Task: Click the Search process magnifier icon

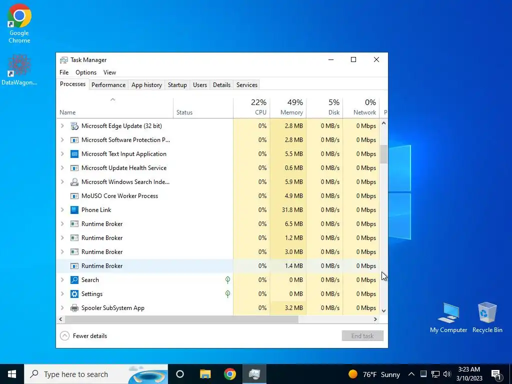Action: tap(74, 280)
